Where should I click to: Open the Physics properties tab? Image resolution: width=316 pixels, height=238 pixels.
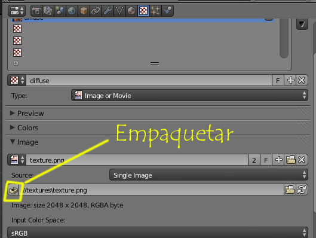(167, 11)
